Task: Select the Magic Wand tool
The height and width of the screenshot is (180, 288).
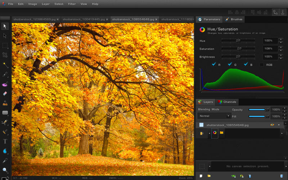Action: pos(5,65)
